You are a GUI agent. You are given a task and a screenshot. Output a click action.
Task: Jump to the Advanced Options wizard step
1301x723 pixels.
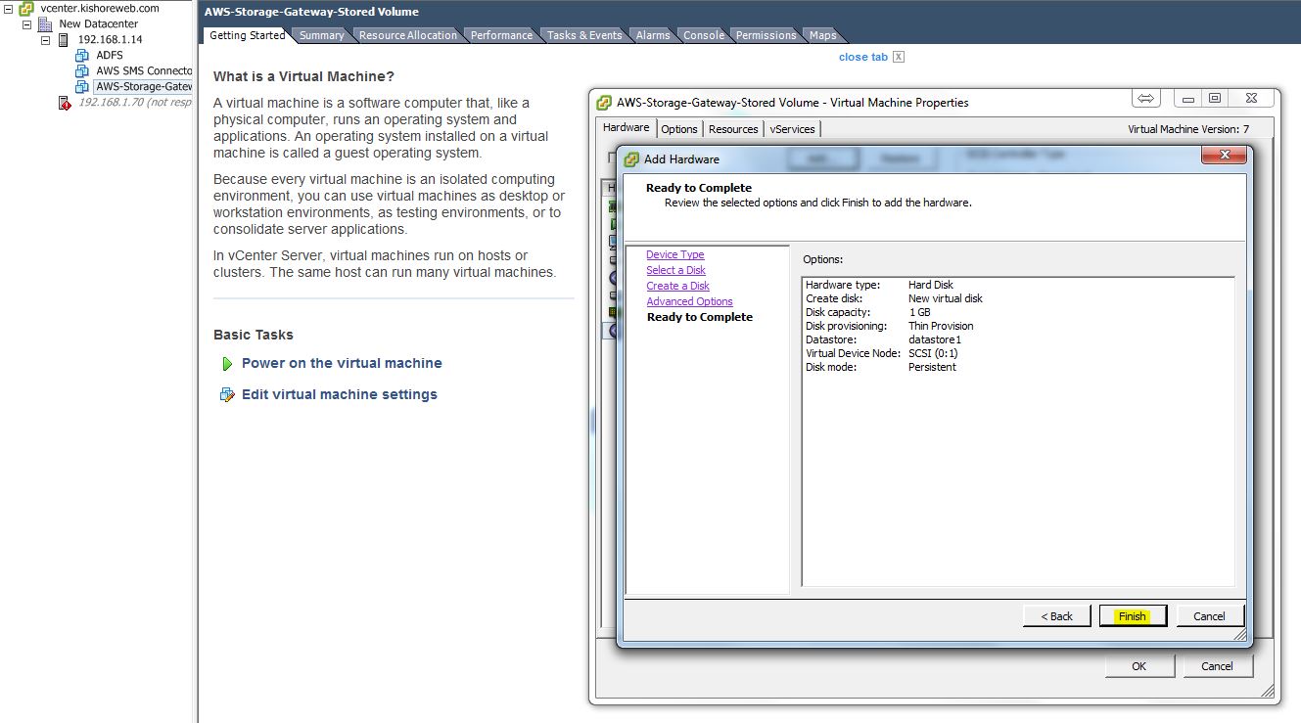[689, 301]
